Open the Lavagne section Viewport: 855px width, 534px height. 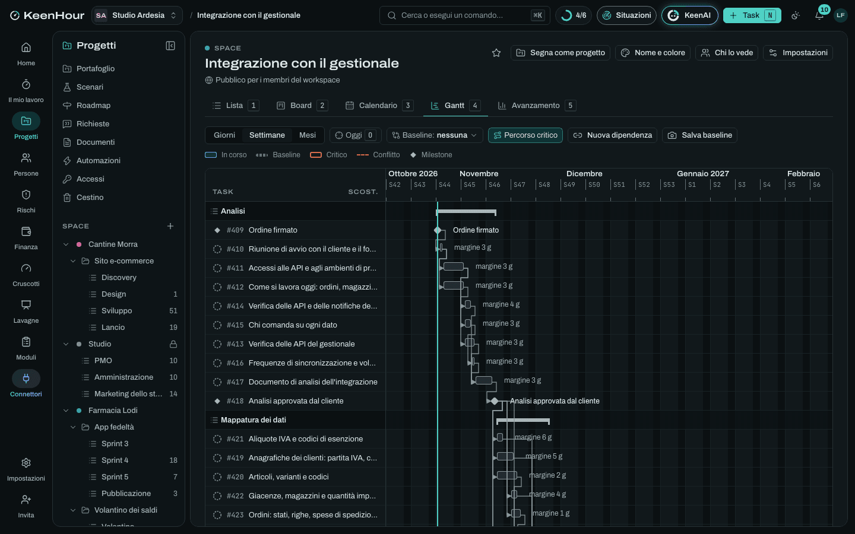click(26, 311)
